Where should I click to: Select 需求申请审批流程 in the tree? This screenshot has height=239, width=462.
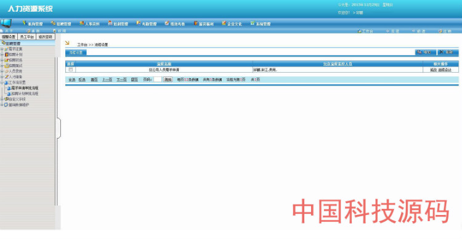[25, 88]
